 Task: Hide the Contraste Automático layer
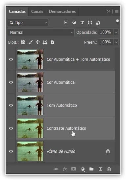[11, 128]
